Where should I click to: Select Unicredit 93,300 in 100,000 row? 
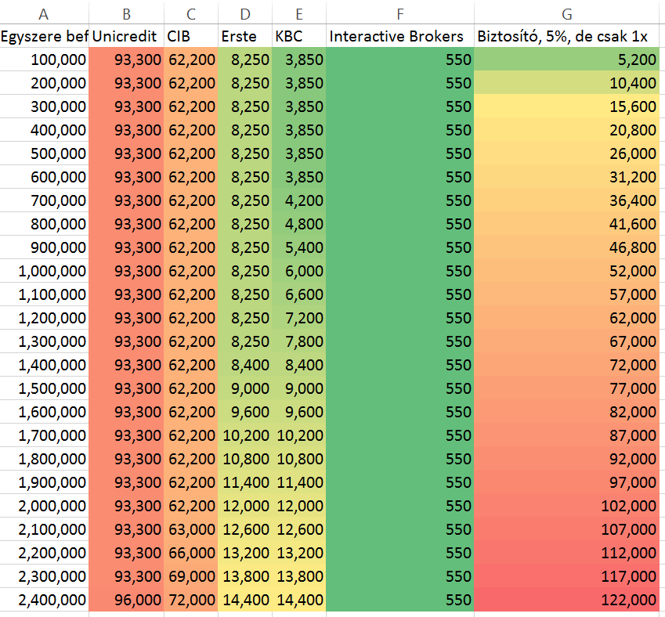click(126, 60)
